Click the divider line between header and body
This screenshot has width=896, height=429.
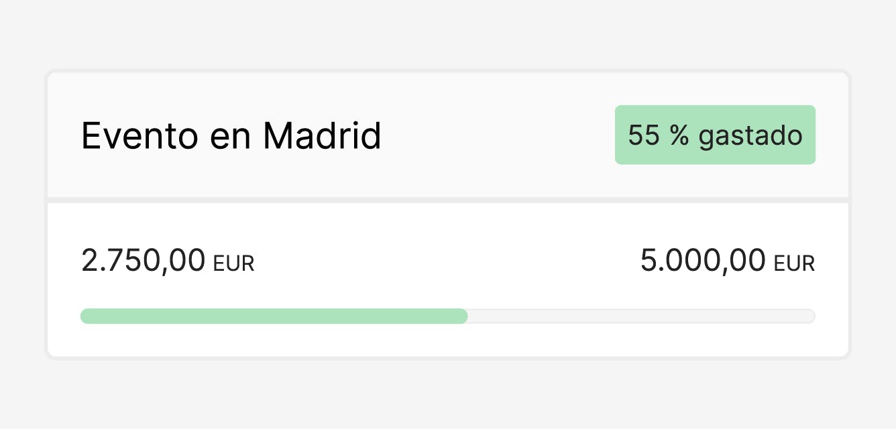tap(448, 200)
